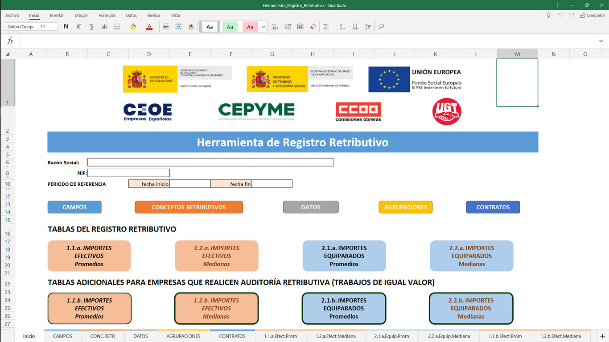
Task: Toggle strikethrough formatting
Action: tap(104, 27)
